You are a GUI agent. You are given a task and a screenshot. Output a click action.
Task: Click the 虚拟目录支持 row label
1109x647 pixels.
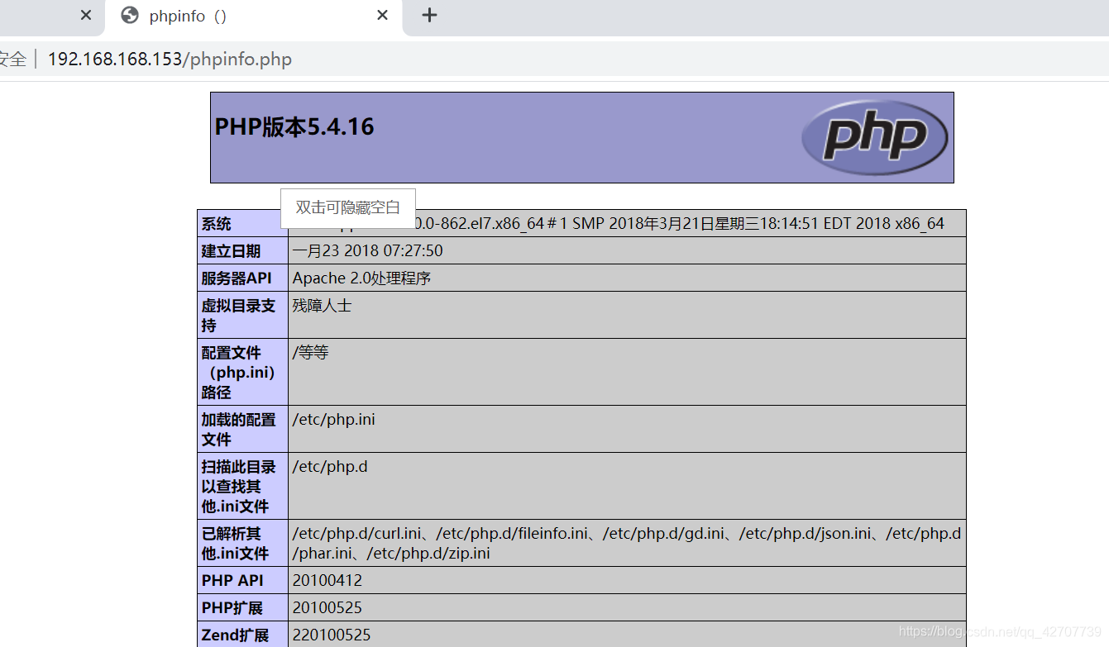pyautogui.click(x=242, y=315)
